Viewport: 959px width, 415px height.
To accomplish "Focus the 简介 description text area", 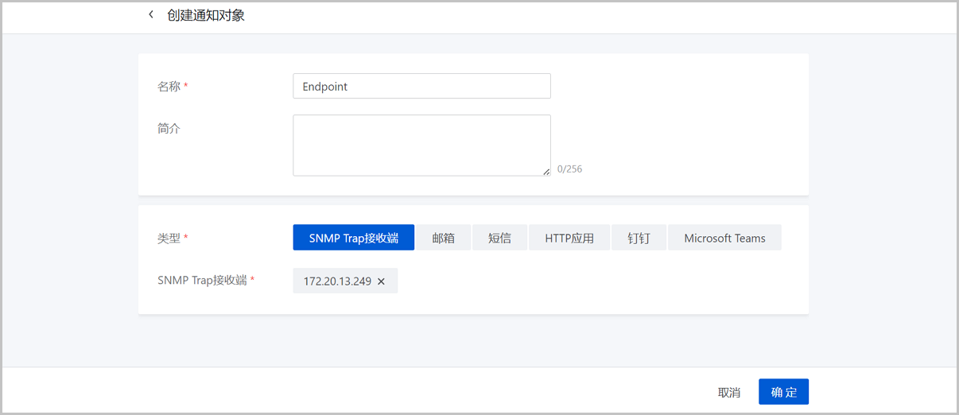I will [x=421, y=145].
